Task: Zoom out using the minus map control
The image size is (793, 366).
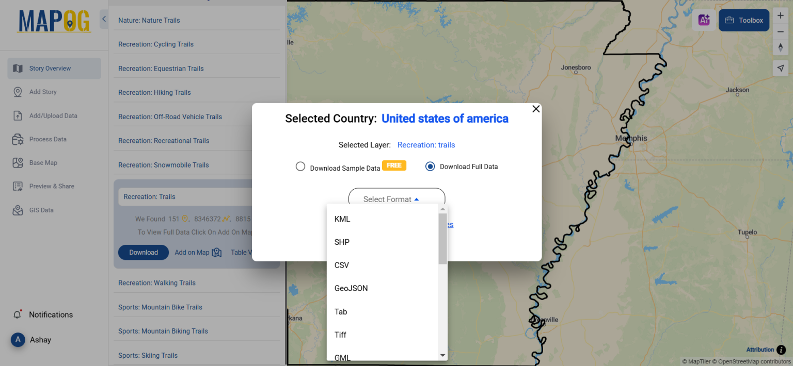Action: (781, 31)
